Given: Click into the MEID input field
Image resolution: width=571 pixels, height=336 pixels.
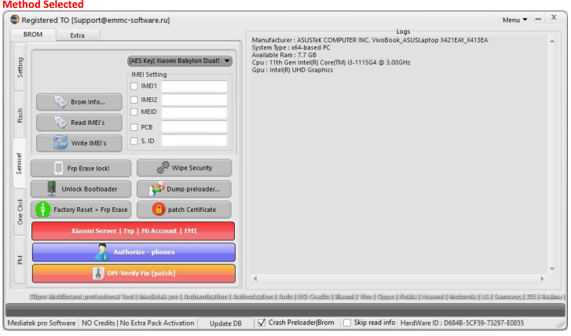Looking at the screenshot, I should click(194, 112).
